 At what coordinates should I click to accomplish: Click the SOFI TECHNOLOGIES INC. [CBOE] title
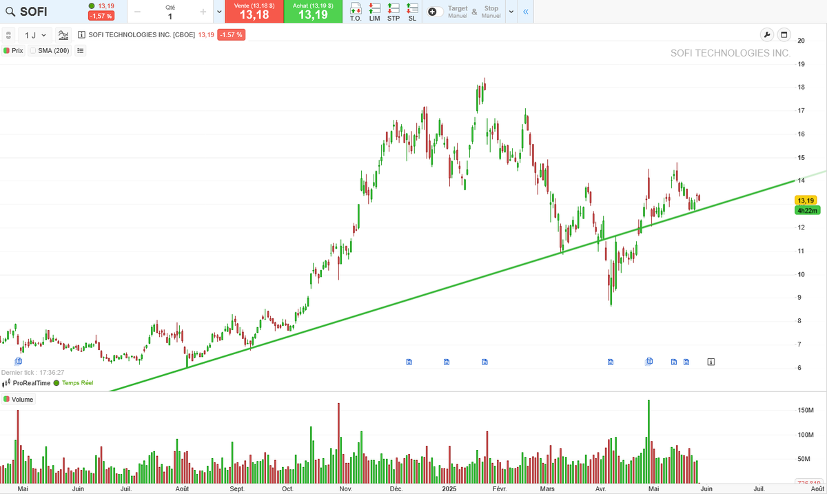pos(141,34)
